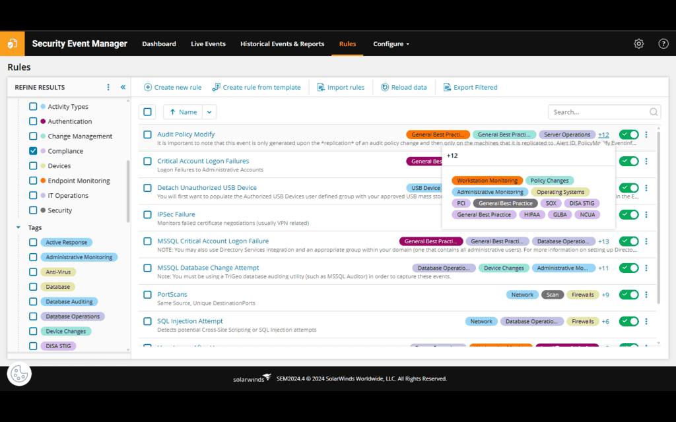Screen dimensions: 676x422
Task: Expand +6 tags for SQL Injection Attempt
Action: 605,322
